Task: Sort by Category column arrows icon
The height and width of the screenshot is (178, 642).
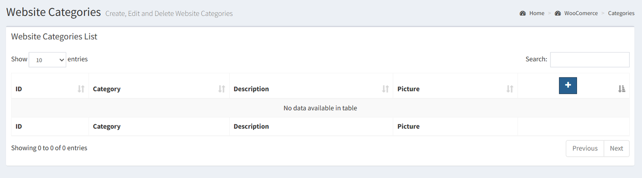Action: coord(221,89)
